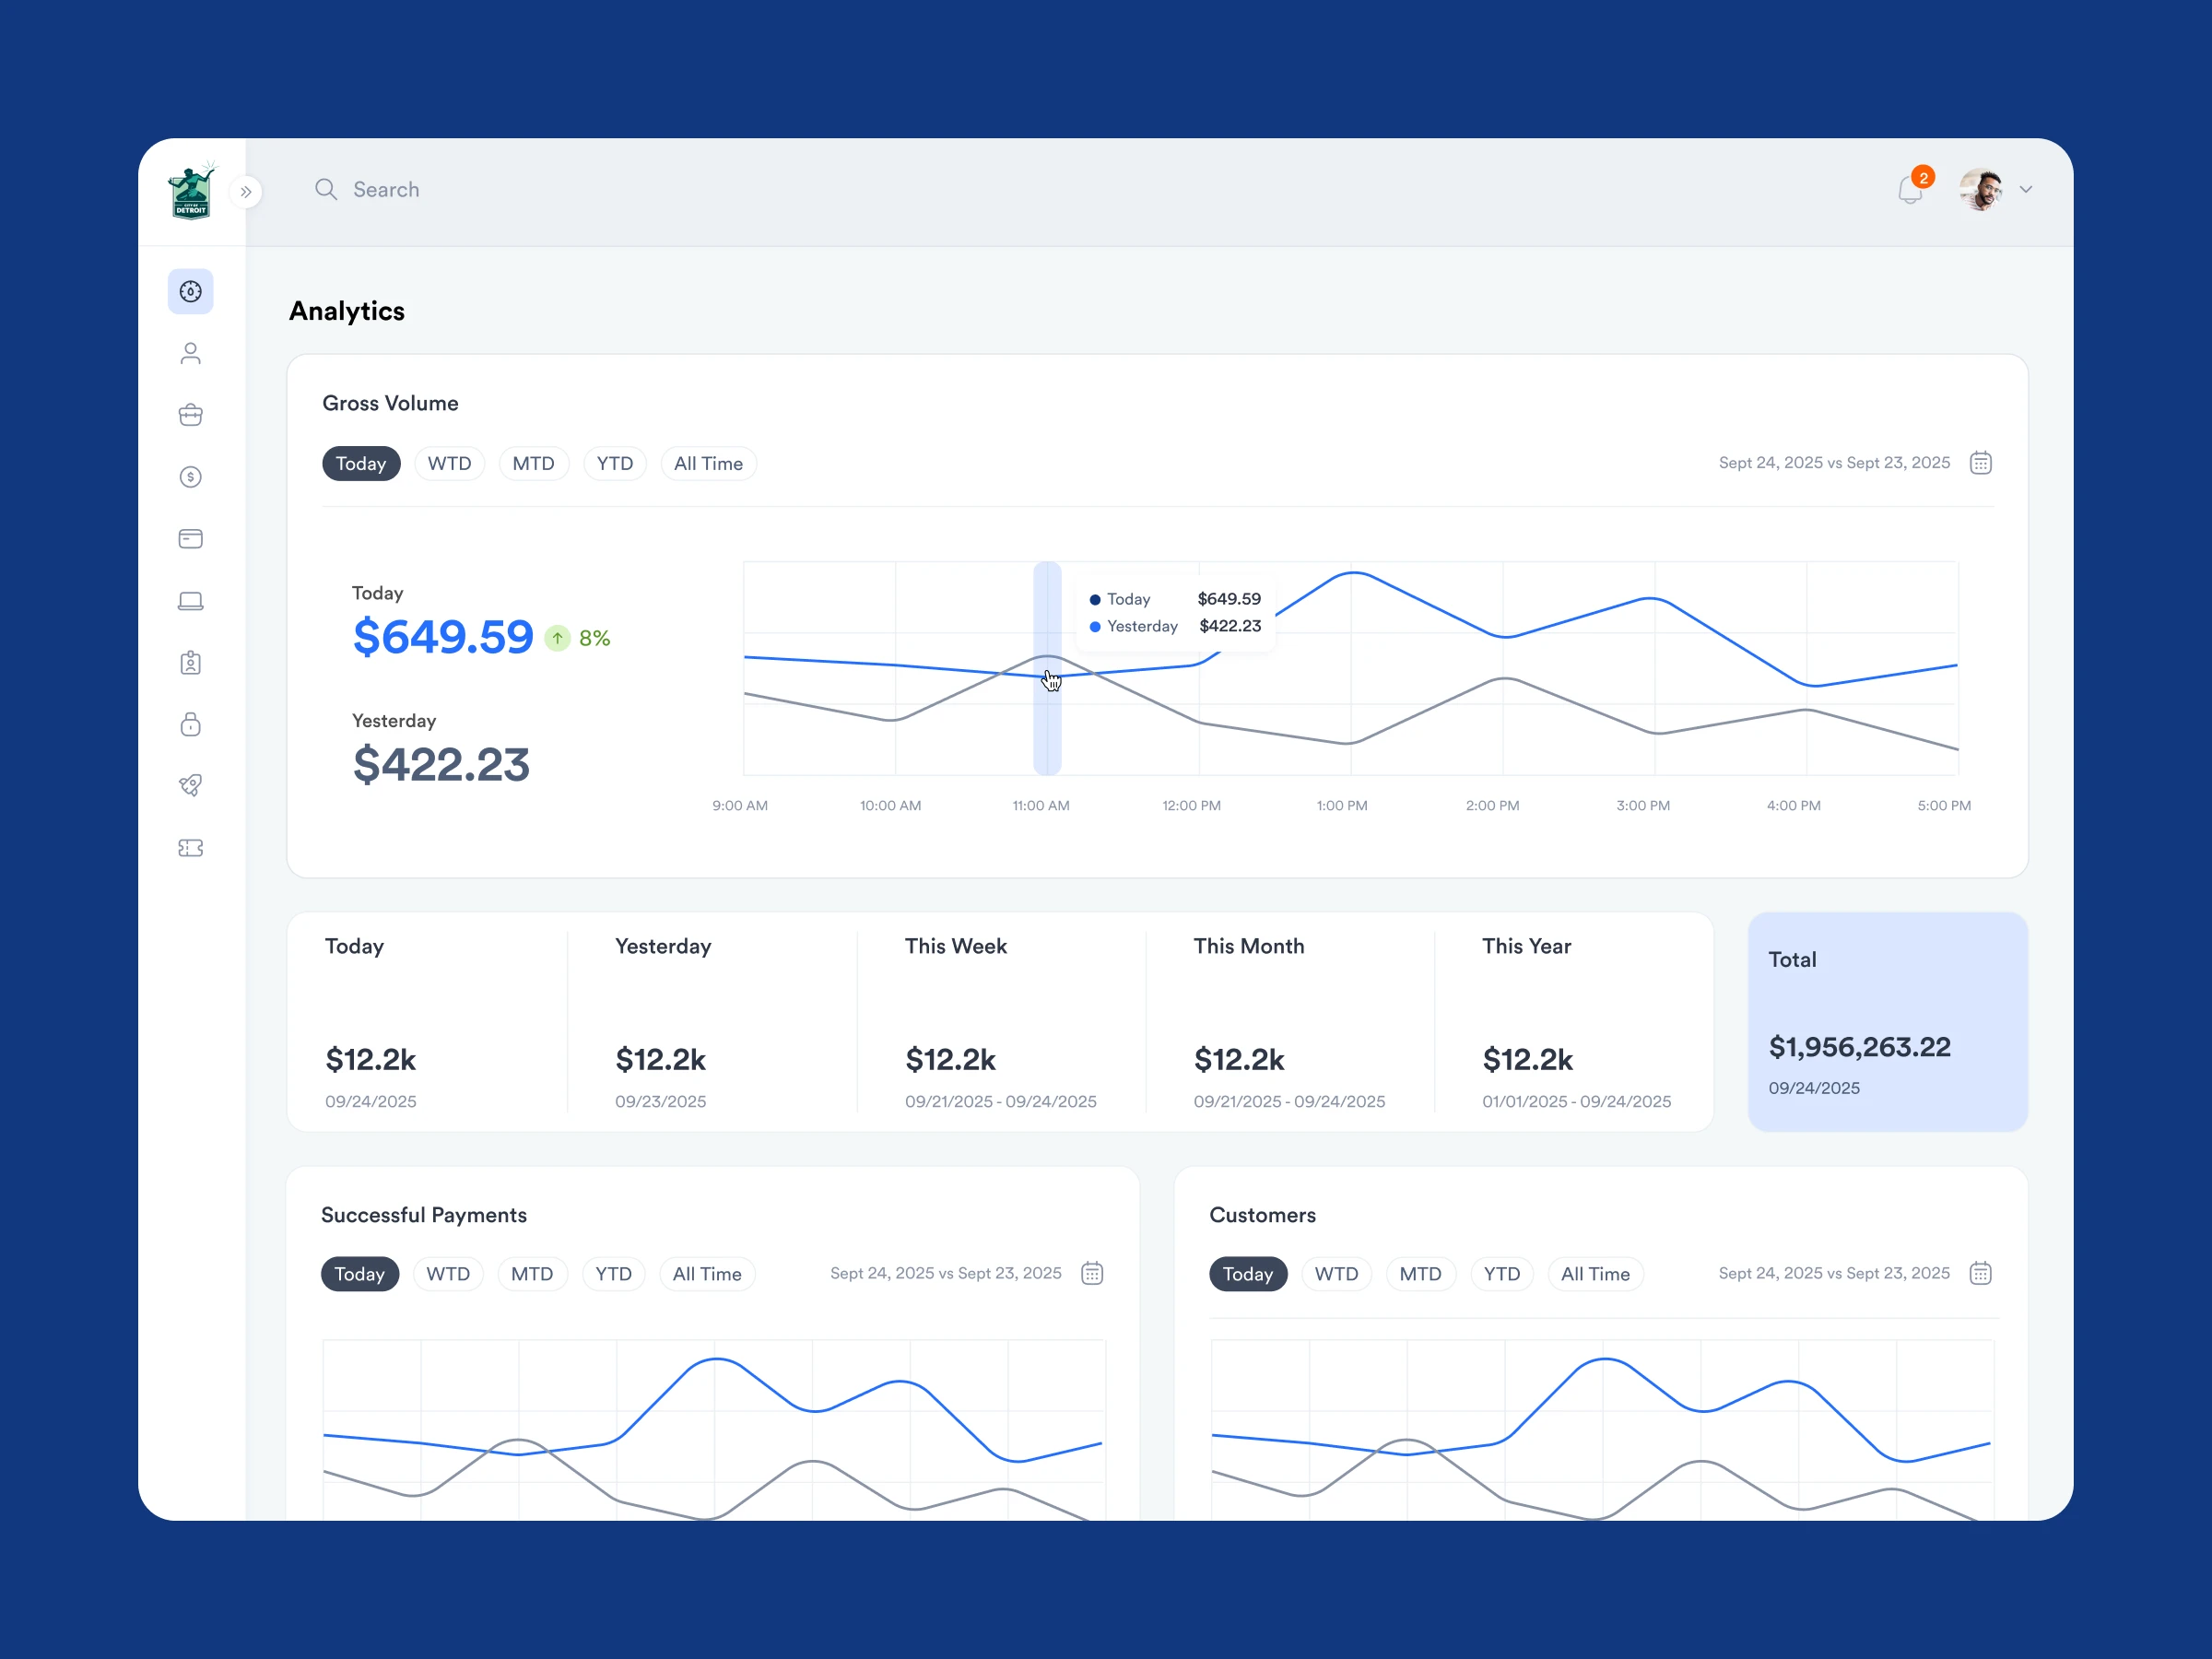Click the rocket sidebar icon

click(x=190, y=786)
